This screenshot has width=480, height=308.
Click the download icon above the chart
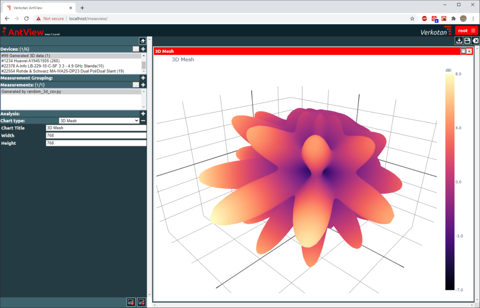[459, 41]
